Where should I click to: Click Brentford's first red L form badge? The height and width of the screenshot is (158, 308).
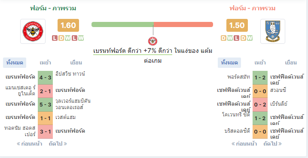(55, 38)
